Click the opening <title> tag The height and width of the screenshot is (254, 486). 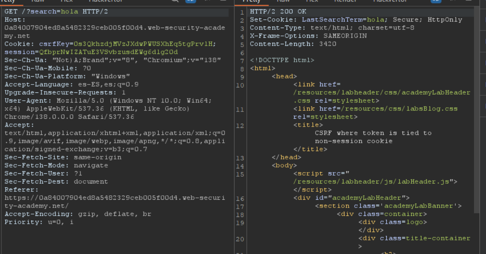(308, 125)
